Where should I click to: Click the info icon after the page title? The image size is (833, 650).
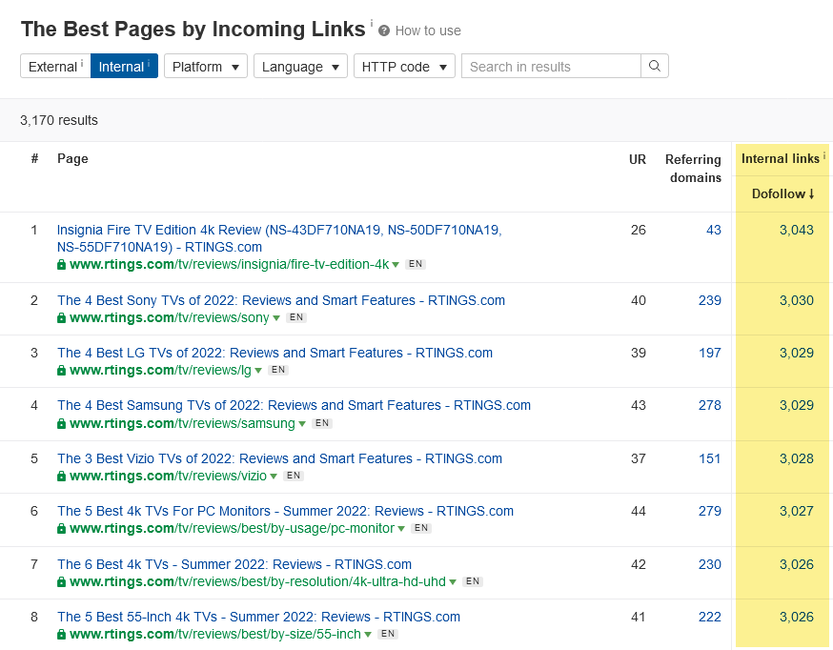coord(370,23)
